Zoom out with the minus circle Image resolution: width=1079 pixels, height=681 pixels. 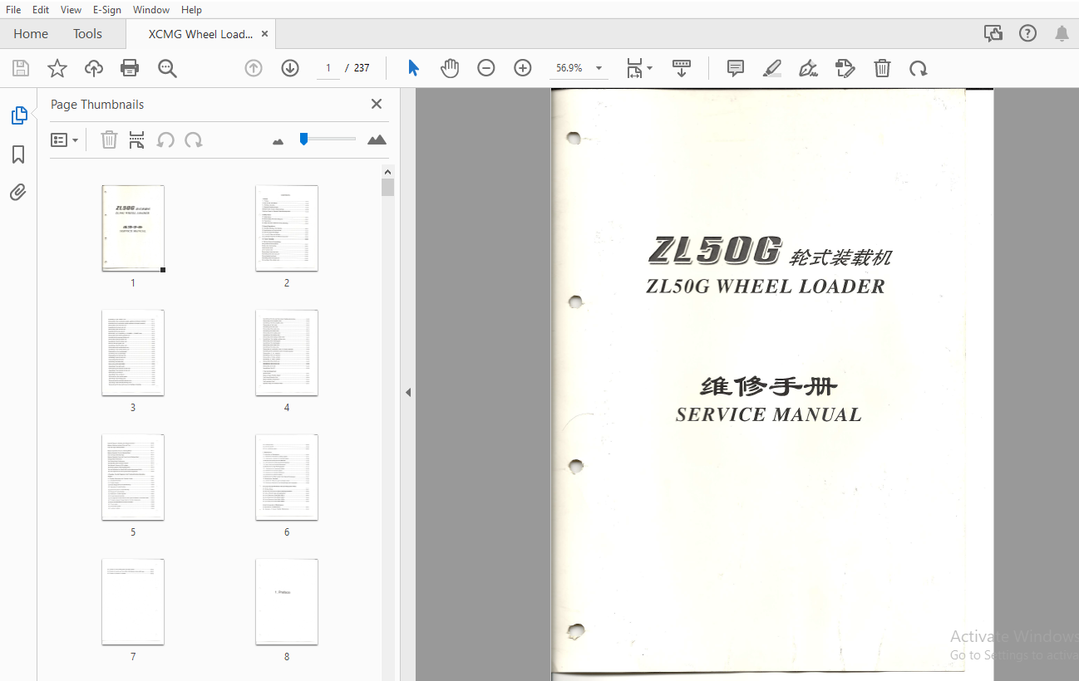click(486, 68)
